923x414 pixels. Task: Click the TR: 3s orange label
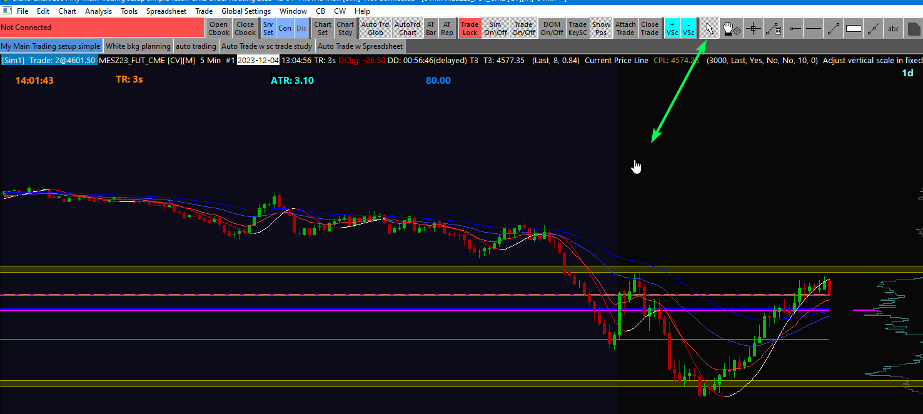coord(129,79)
